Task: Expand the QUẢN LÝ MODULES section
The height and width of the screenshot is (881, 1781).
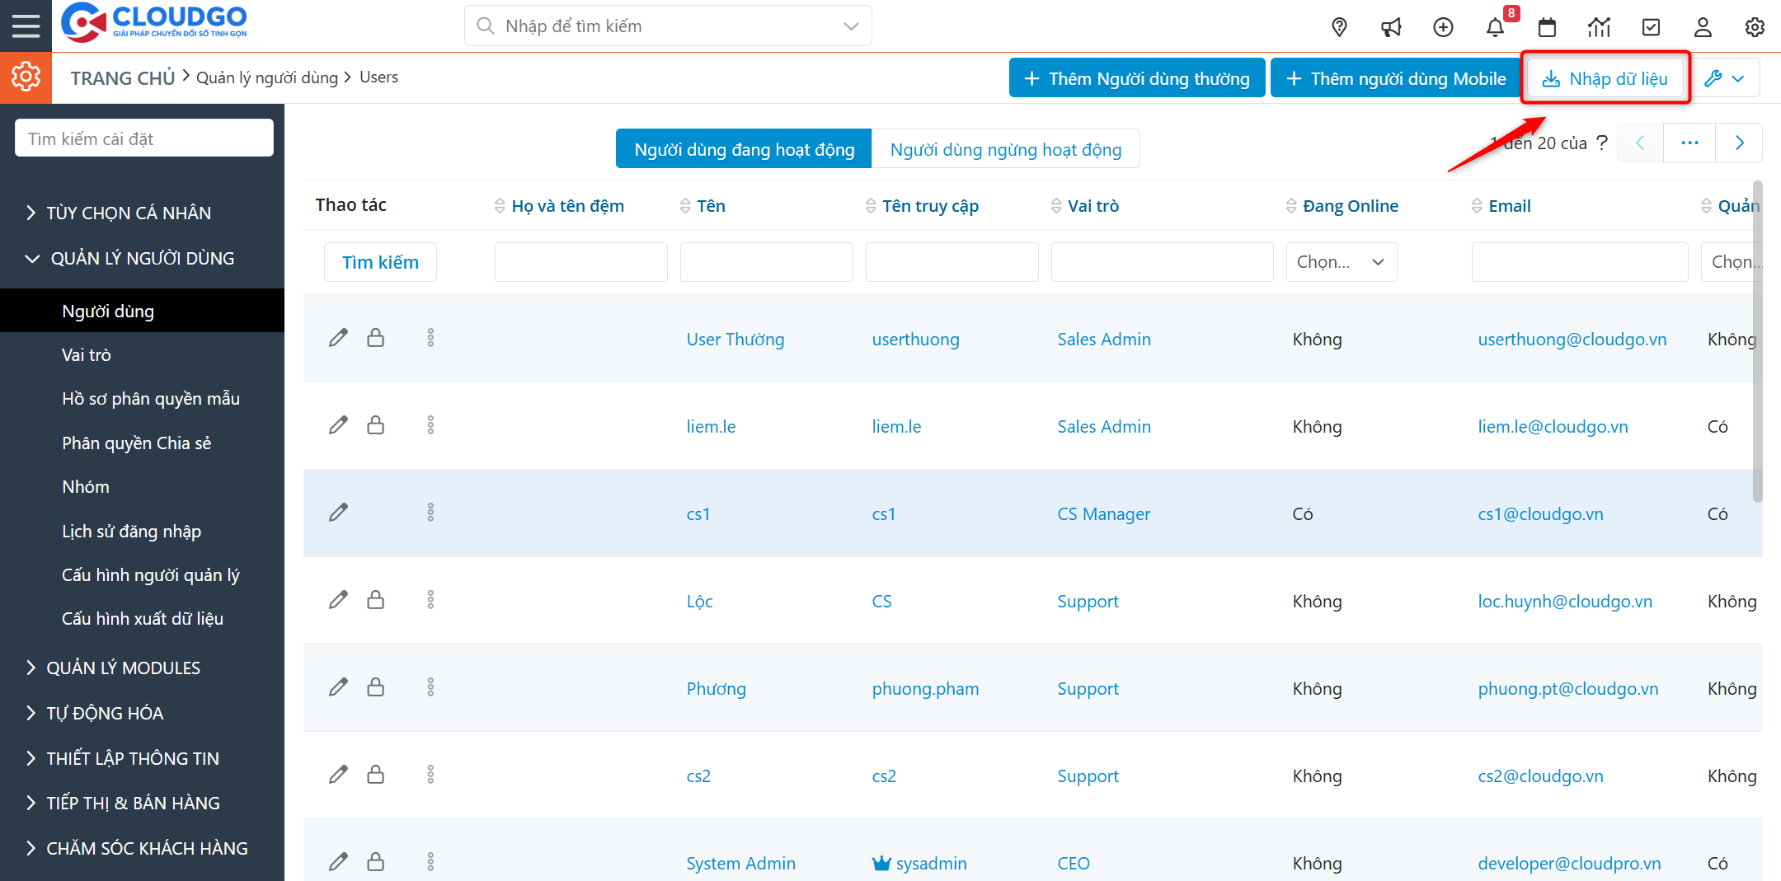Action: (x=123, y=668)
